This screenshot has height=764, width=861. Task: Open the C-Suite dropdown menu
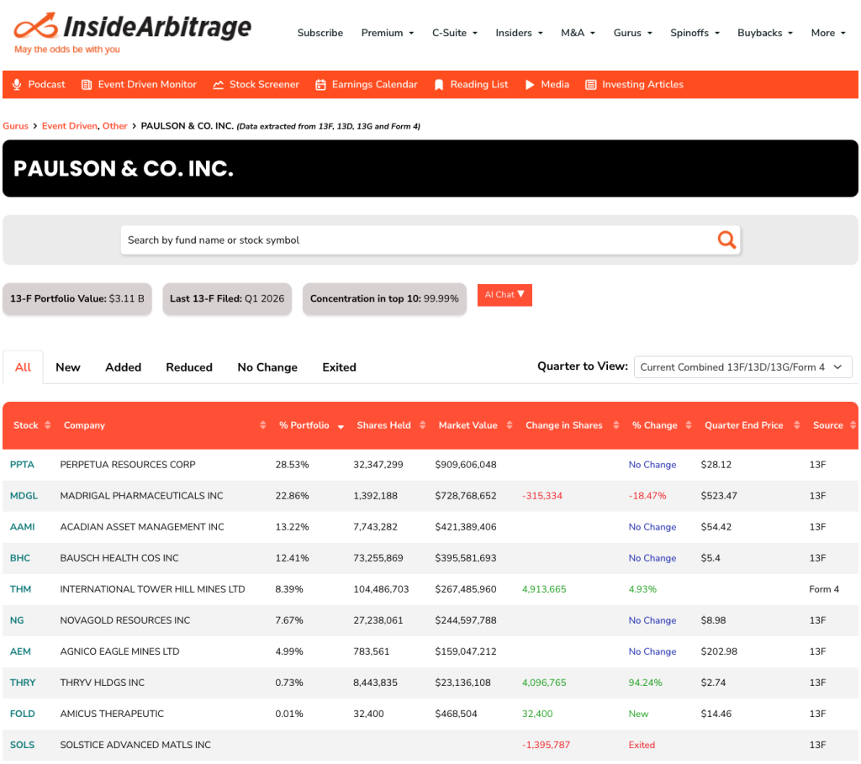coord(455,33)
